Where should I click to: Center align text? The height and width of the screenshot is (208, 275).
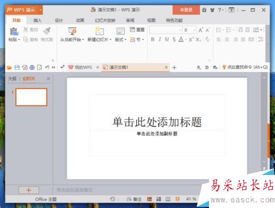(227, 39)
